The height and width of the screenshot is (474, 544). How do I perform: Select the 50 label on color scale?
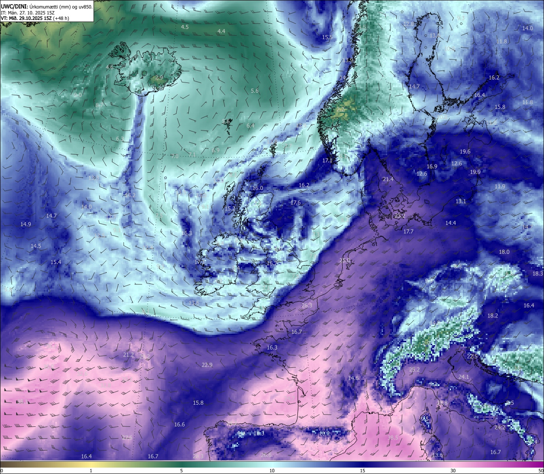pyautogui.click(x=541, y=471)
